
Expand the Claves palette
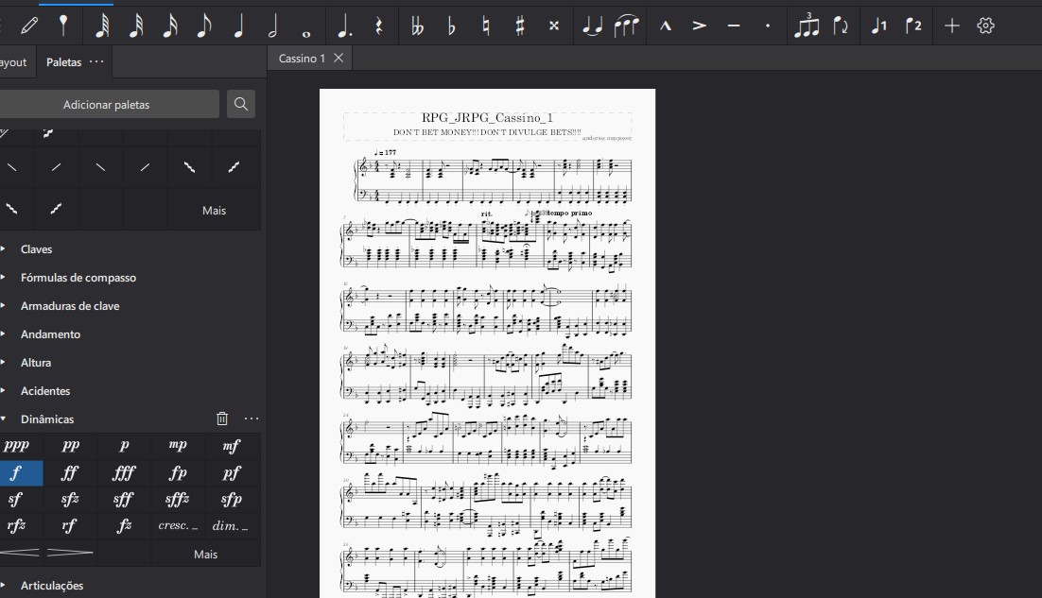coord(36,248)
